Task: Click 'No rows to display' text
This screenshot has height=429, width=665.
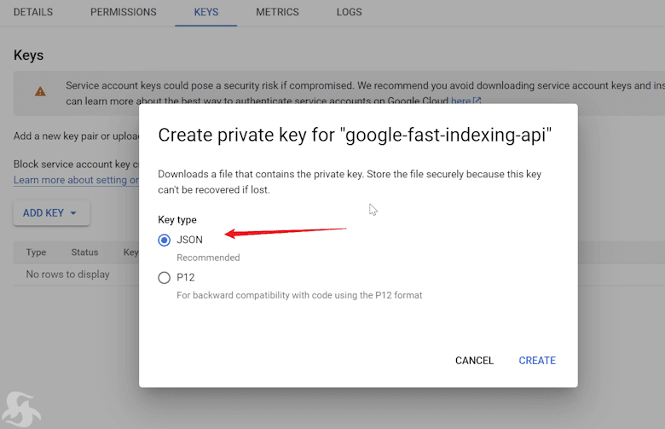Action: click(x=68, y=274)
